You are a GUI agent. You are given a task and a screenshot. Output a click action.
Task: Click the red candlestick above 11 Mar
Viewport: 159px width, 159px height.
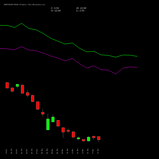[73, 135]
